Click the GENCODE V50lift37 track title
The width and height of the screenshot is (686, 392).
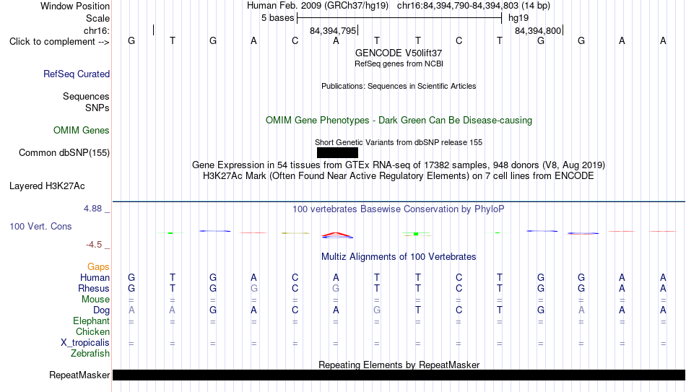[x=399, y=53]
